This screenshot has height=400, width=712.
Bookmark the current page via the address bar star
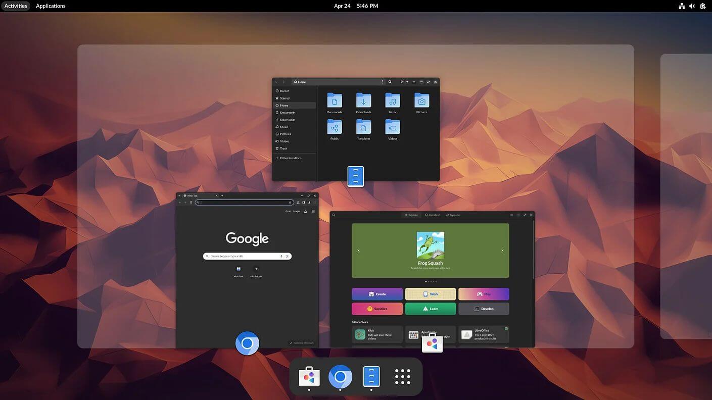[290, 202]
